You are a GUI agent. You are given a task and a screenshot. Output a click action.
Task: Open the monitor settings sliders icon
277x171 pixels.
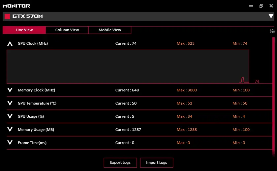pyautogui.click(x=272, y=31)
